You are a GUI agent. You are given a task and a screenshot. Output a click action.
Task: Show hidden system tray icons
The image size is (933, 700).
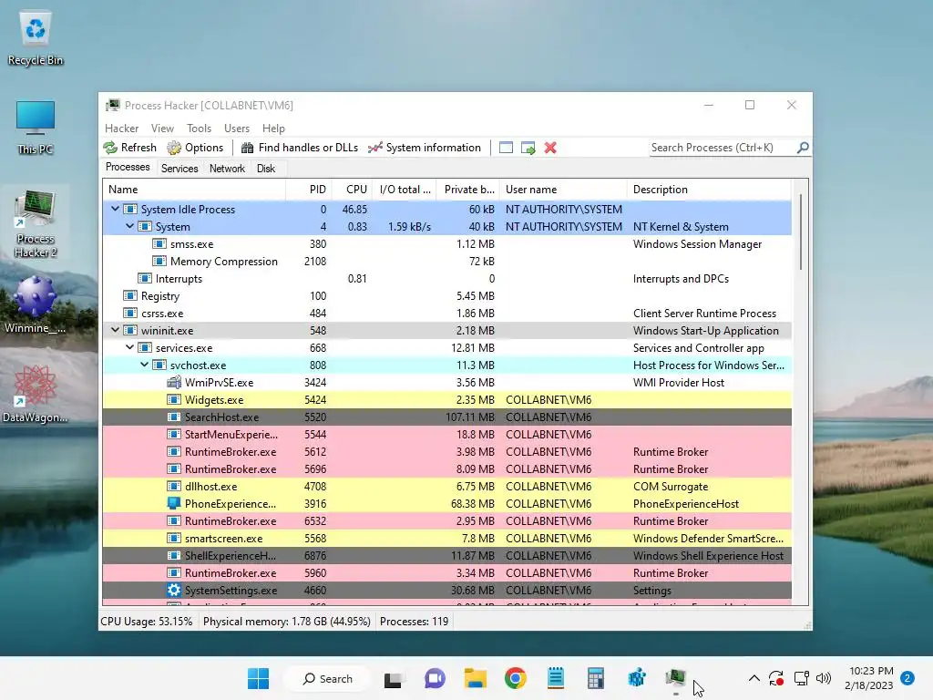coord(754,678)
